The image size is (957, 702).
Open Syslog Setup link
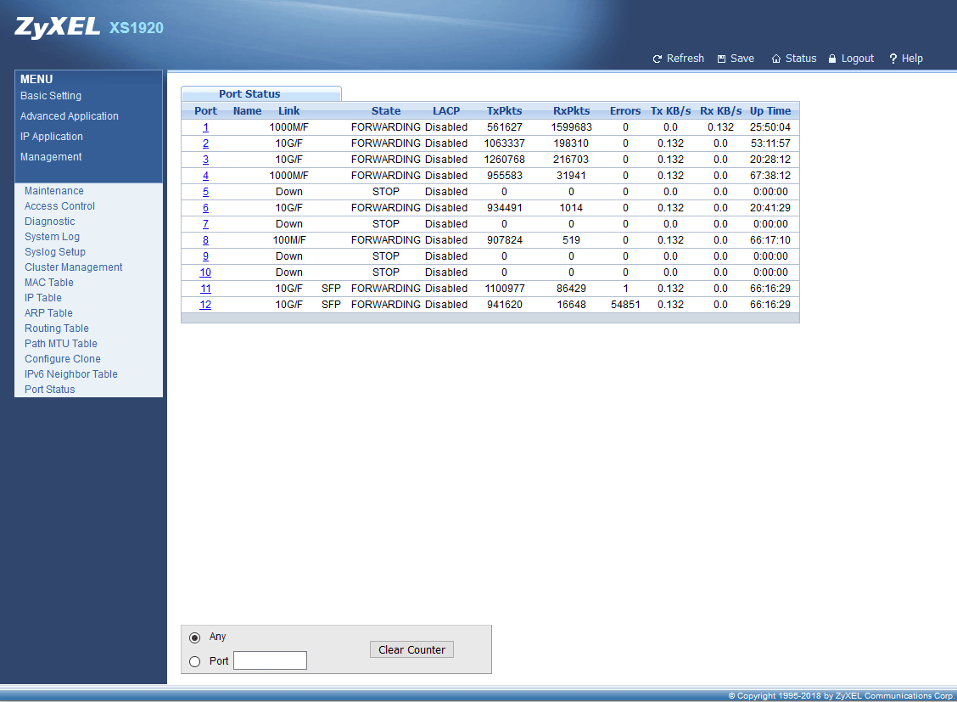pyautogui.click(x=55, y=252)
